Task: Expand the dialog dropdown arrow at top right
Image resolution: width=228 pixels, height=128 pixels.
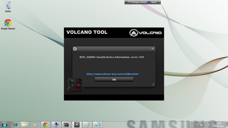Action: (152, 49)
